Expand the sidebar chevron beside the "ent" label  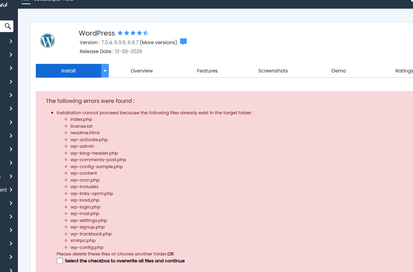tap(11, 190)
